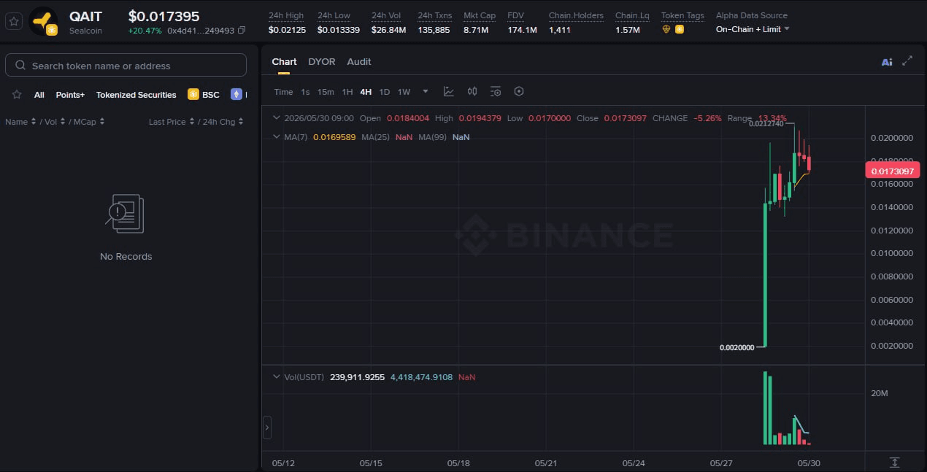Viewport: 927px width, 472px height.
Task: Expand side panel with arrow handle
Action: pos(266,427)
